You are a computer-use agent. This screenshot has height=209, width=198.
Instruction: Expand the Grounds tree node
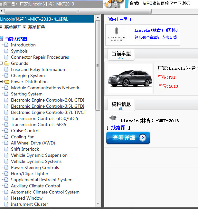tap(2, 64)
